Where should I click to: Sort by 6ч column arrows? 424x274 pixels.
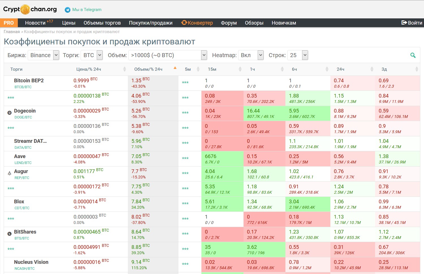pos(327,69)
